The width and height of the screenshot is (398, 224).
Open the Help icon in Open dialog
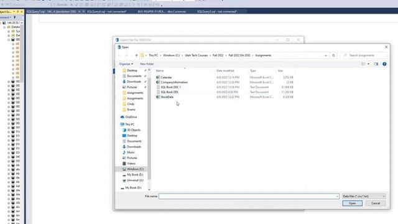tap(384, 64)
